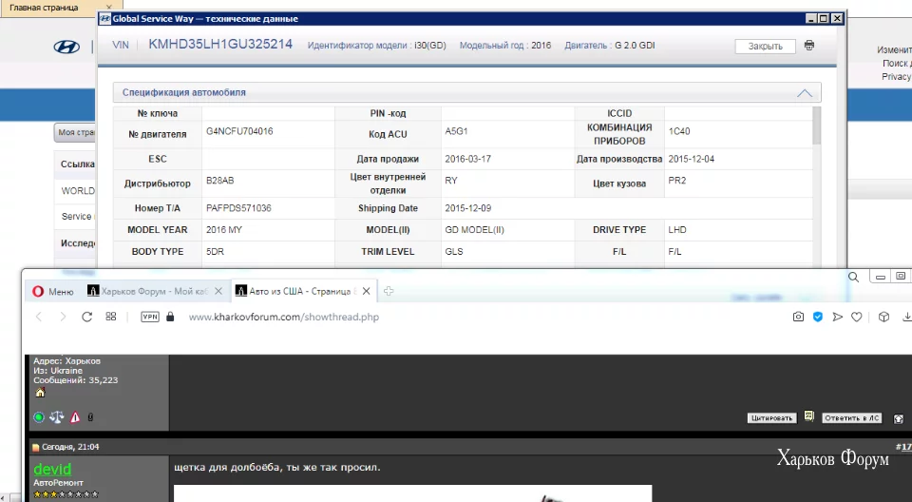This screenshot has width=912, height=502.
Task: Go back in Opera browser
Action: pos(39,317)
